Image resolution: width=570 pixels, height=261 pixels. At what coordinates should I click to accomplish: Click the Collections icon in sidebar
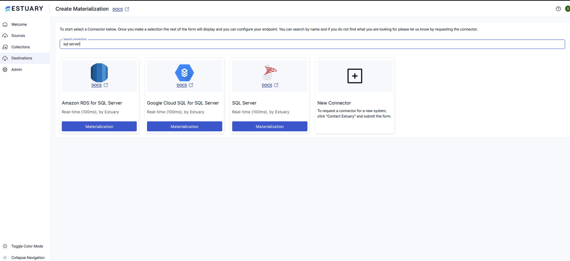click(x=5, y=47)
